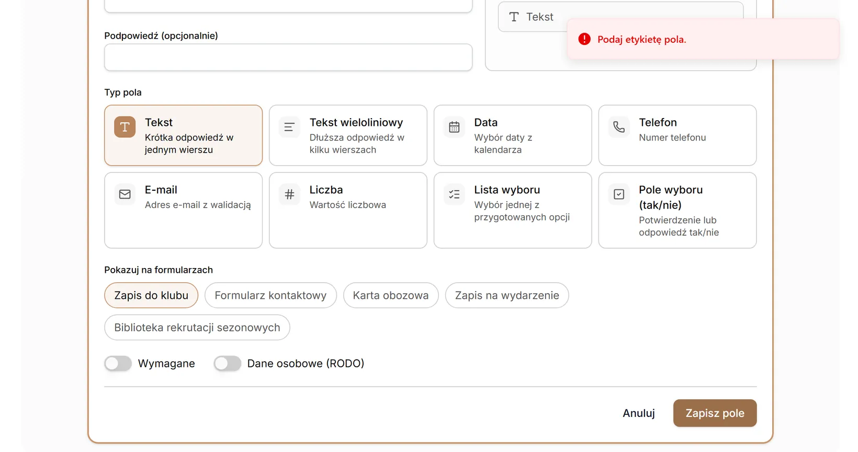
Task: Select the Zapis na wydarzenie form chip
Action: click(x=507, y=295)
